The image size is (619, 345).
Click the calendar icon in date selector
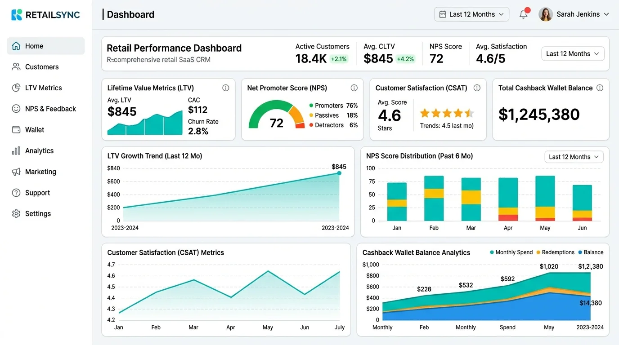pos(442,14)
